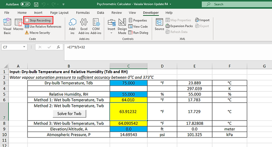Screen dimensions: 272x147
Task: Switch to the View tab
Action: (132, 13)
